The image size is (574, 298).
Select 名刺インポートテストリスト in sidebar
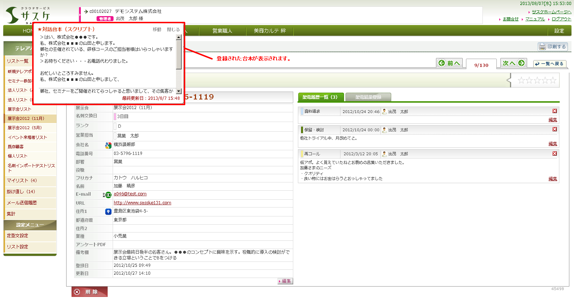pos(31,168)
